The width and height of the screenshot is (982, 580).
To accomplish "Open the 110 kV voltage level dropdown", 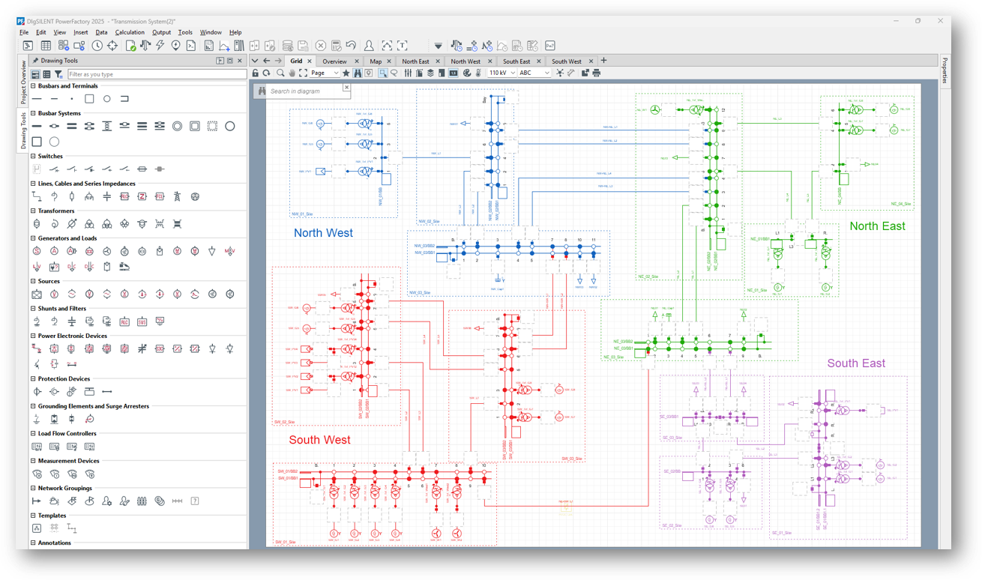I will tap(501, 73).
